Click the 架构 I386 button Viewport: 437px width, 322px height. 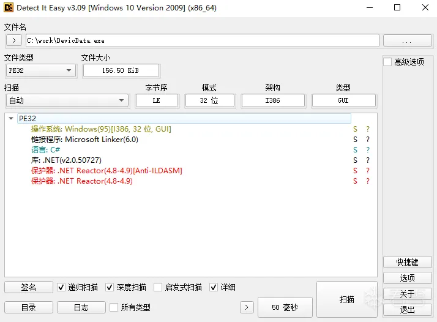[x=273, y=100]
